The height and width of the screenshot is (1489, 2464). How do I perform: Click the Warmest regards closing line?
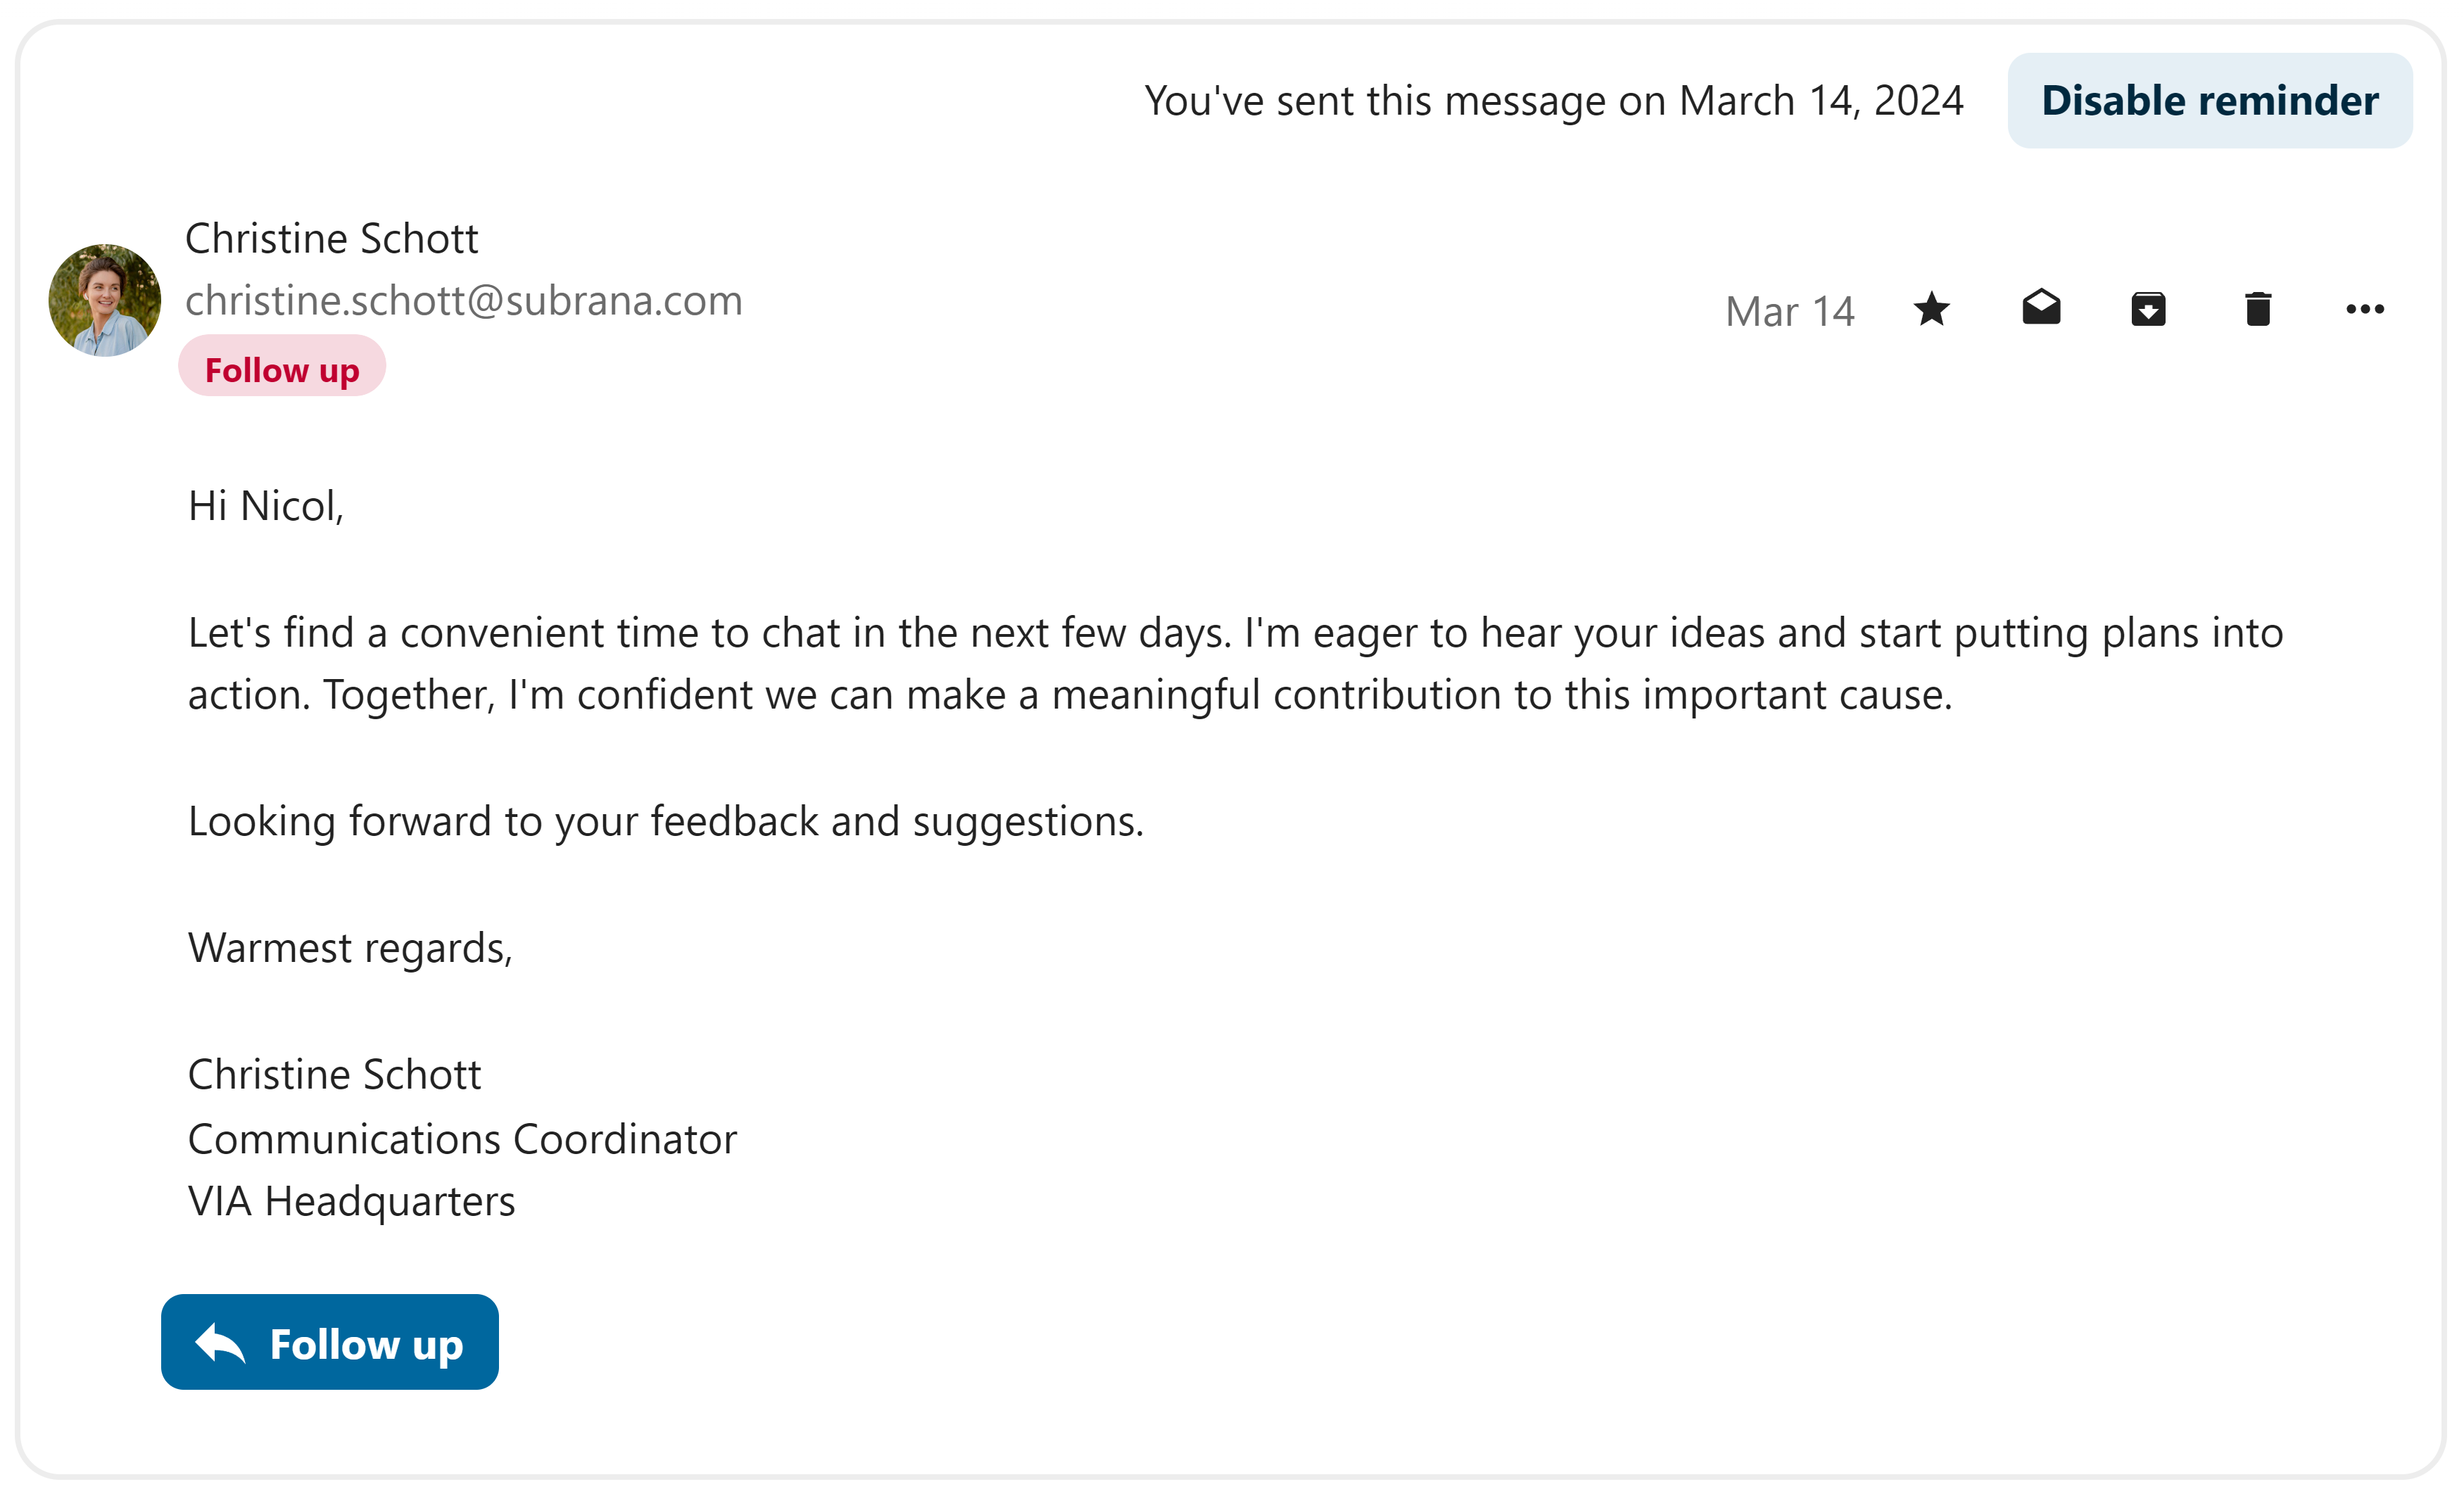tap(350, 948)
